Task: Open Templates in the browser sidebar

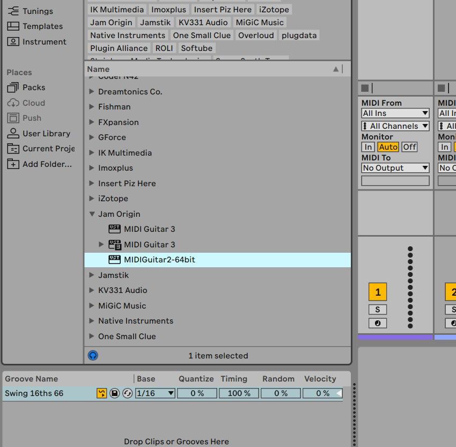Action: [x=43, y=26]
